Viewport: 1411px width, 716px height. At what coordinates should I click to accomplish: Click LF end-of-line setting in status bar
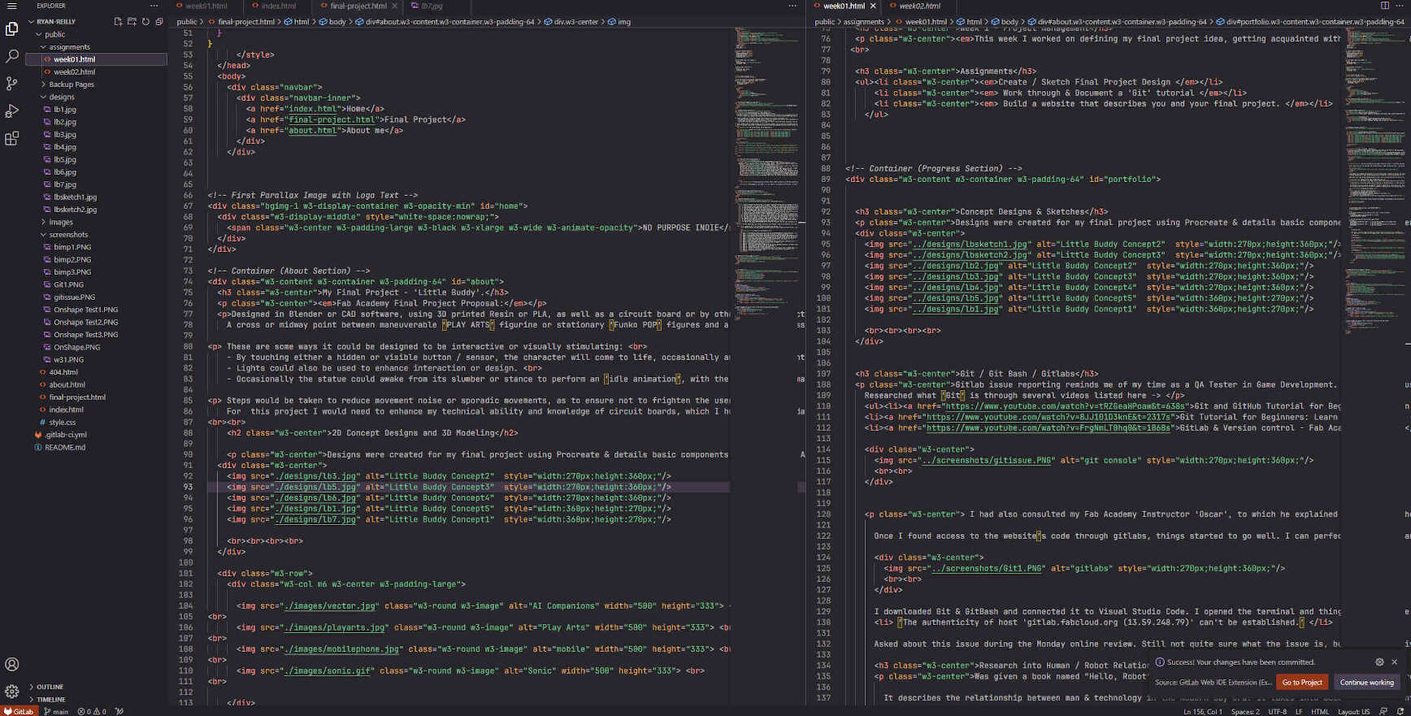(x=1299, y=711)
